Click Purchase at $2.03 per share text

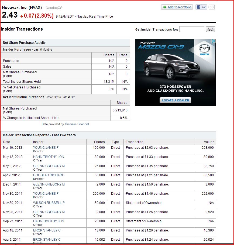click(147, 147)
